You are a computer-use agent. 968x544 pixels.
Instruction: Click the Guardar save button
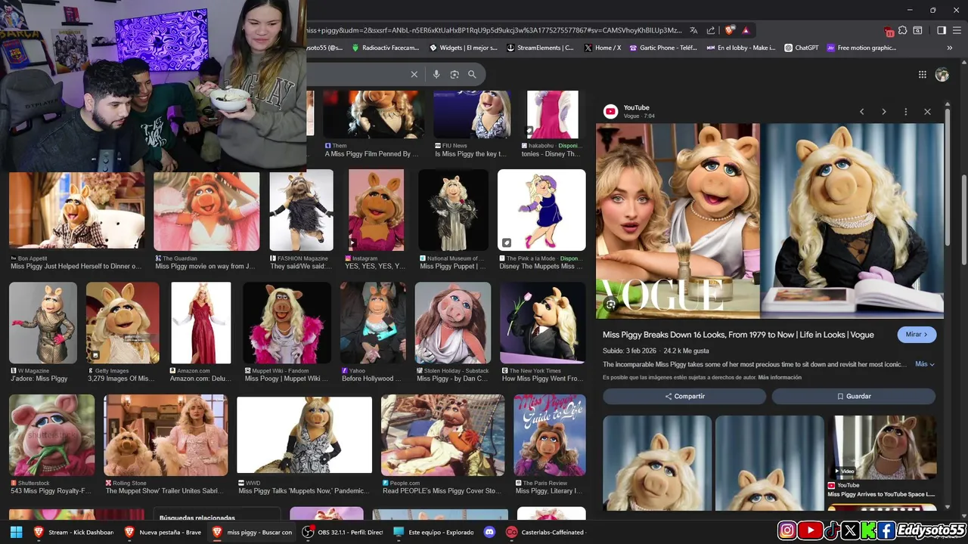point(854,396)
